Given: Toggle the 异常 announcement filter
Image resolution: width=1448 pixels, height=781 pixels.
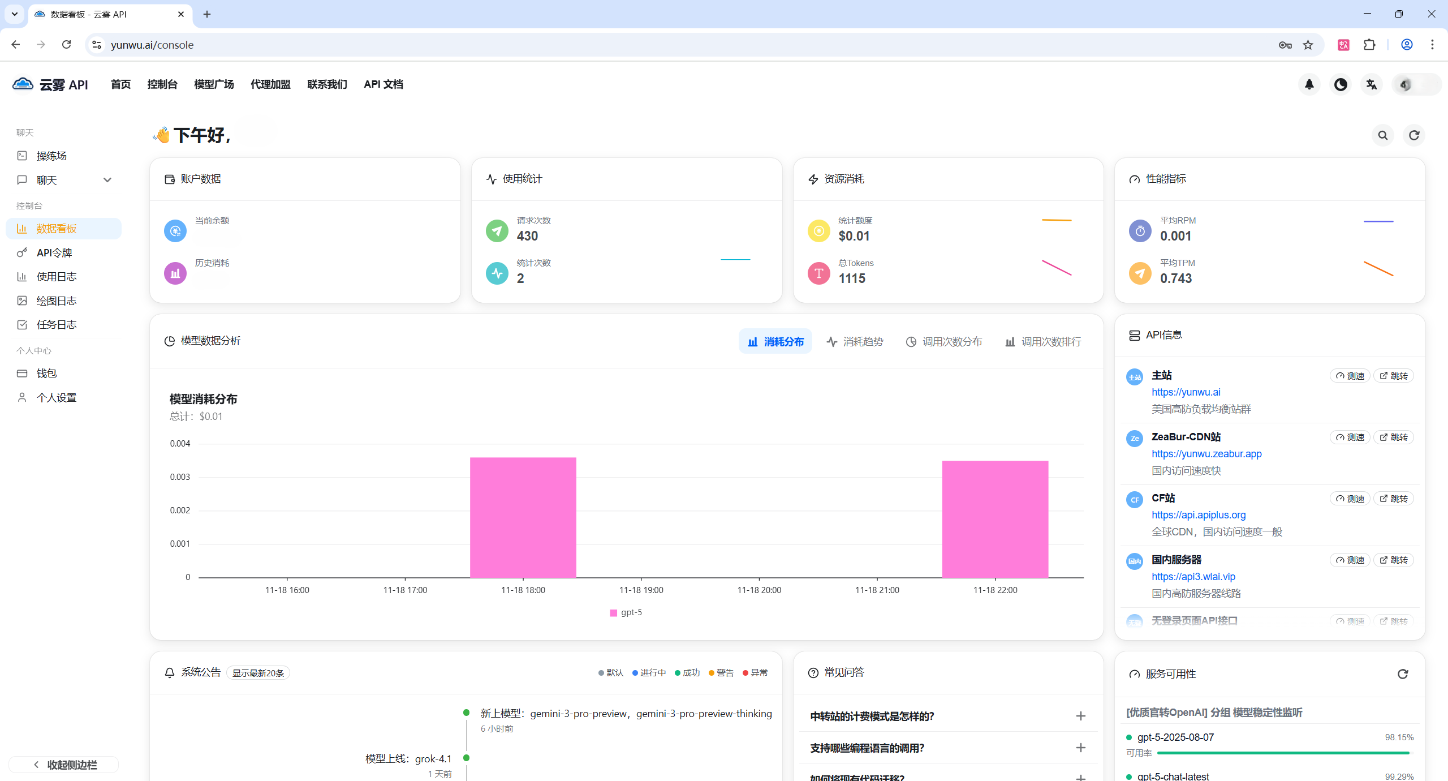Looking at the screenshot, I should click(x=755, y=672).
